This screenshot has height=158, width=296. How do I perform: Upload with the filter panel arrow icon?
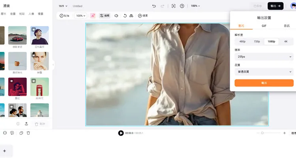(26, 123)
